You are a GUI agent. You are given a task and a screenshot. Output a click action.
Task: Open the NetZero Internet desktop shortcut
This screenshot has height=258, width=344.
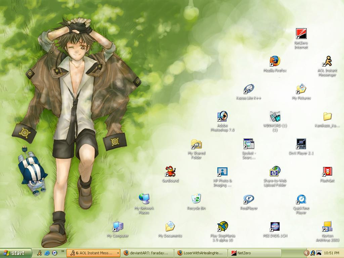tap(301, 34)
